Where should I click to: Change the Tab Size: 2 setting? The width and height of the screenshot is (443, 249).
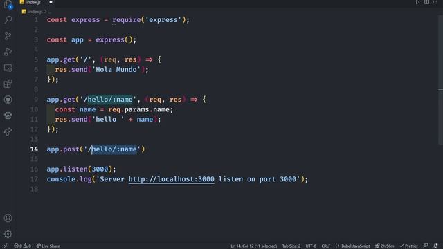click(x=291, y=246)
